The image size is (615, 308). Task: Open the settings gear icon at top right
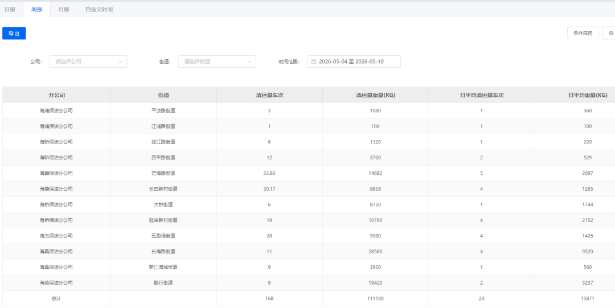click(x=610, y=34)
